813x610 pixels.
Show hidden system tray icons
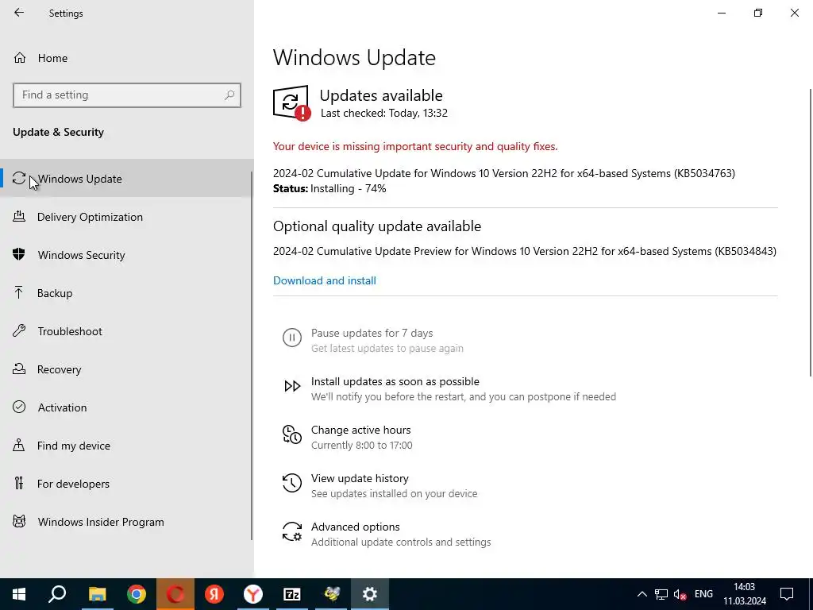tap(642, 594)
